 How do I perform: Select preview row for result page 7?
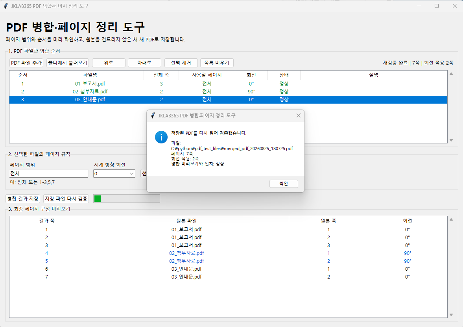coord(228,277)
